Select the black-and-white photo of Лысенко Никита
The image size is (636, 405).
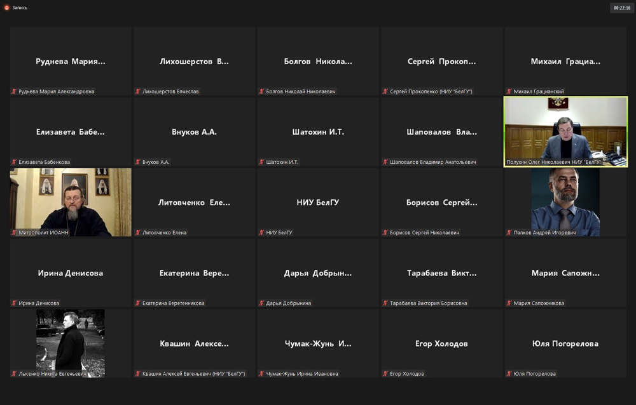pos(71,342)
